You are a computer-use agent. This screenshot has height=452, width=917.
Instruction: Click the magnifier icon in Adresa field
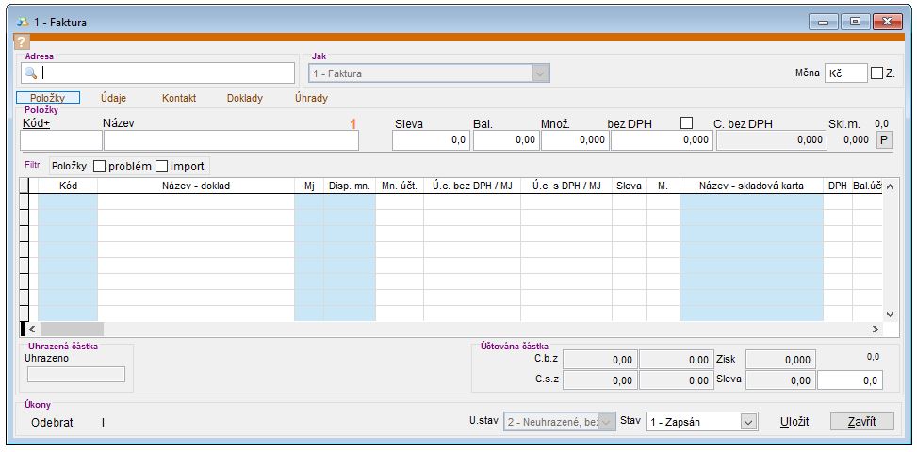pos(30,73)
